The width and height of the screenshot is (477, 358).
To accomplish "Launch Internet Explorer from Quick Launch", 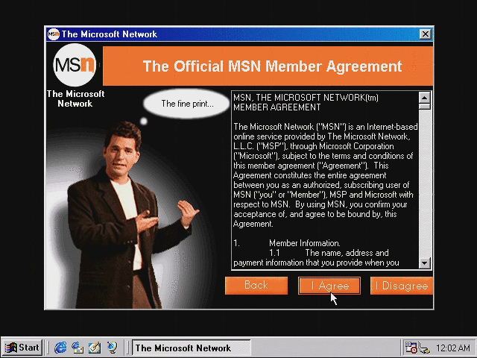I will point(60,348).
